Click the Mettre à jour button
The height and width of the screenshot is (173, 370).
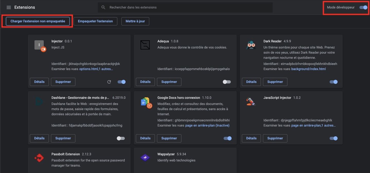tap(135, 21)
